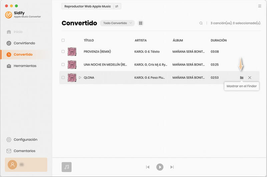Check the PROVENZA (REMIX) row checkbox
The height and width of the screenshot is (177, 267).
tap(63, 52)
